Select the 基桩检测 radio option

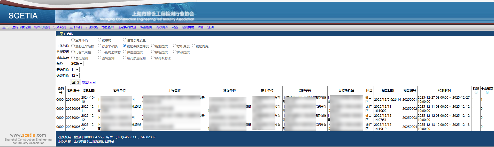coord(73,58)
